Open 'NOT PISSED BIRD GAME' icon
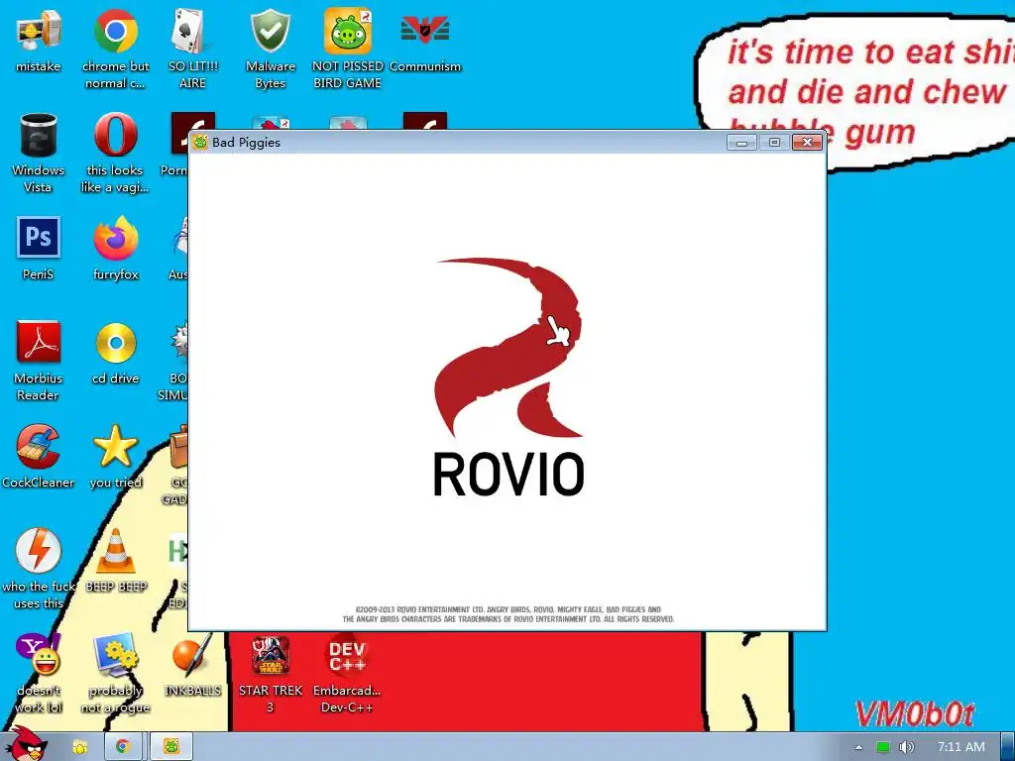This screenshot has height=761, width=1015. click(348, 31)
